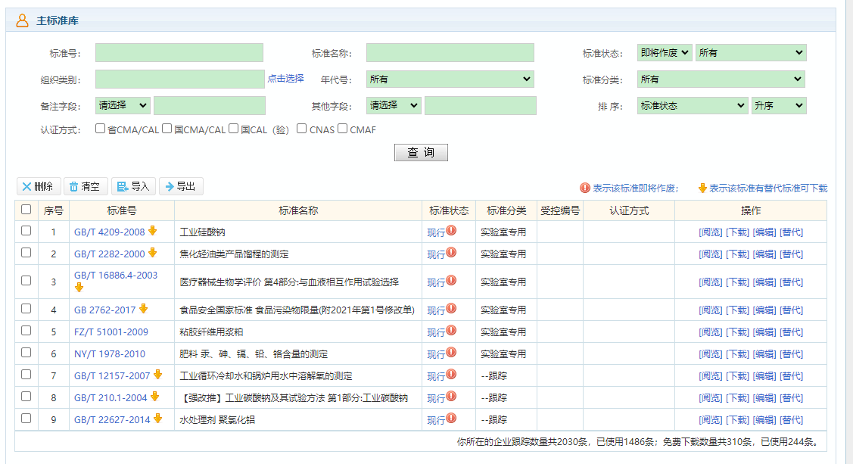Image resolution: width=853 pixels, height=464 pixels.
Task: Click the text 工业硅酸钠
Action: coord(202,232)
